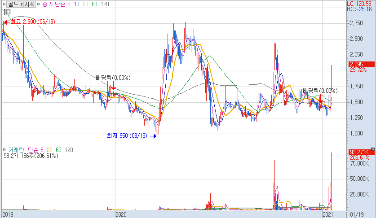376x218 pixels.
Task: Select the 거래량 volume indicator label
Action: (16, 150)
